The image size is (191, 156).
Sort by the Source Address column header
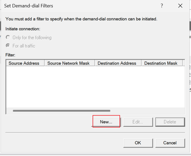point(25,63)
